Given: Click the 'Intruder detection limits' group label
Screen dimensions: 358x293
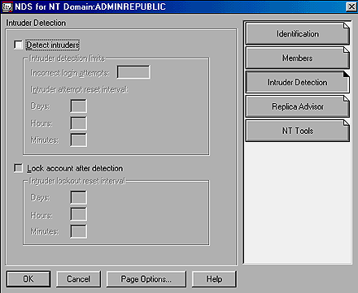Looking at the screenshot, I should [67, 58].
